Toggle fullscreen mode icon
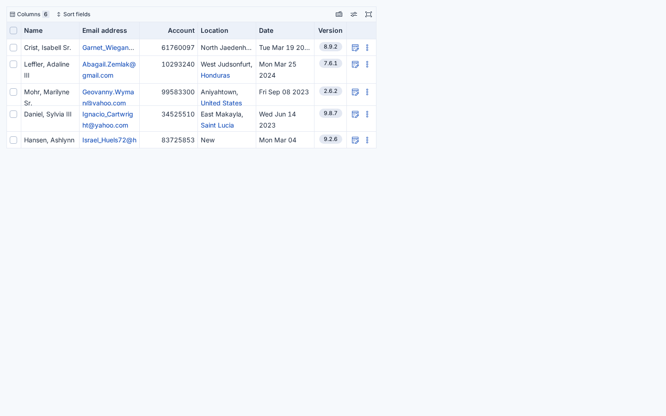The width and height of the screenshot is (666, 416). click(369, 14)
